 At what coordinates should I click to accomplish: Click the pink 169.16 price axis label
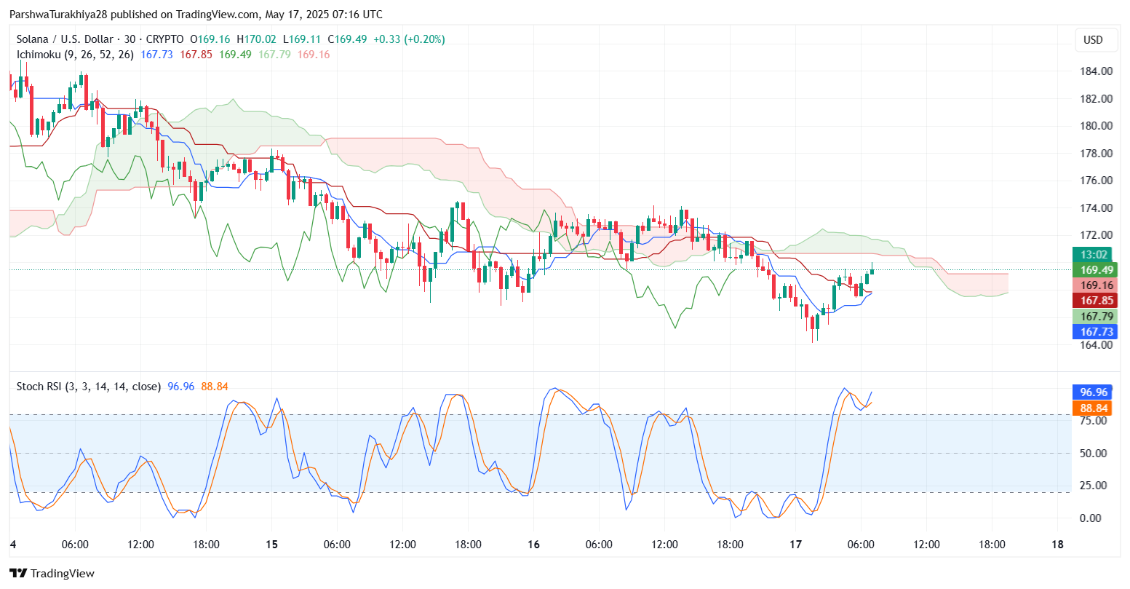(1097, 285)
